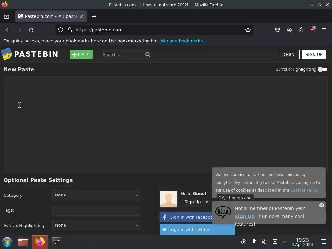
Task: Expand the list all tabs chevron
Action: [326, 16]
